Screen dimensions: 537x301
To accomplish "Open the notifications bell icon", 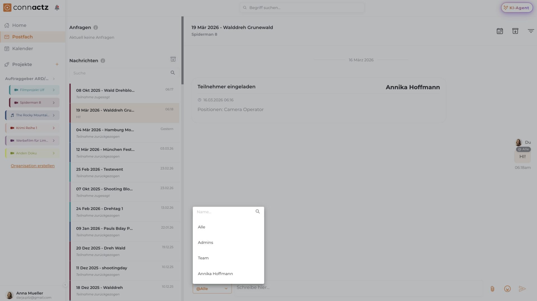I will pos(57,8).
